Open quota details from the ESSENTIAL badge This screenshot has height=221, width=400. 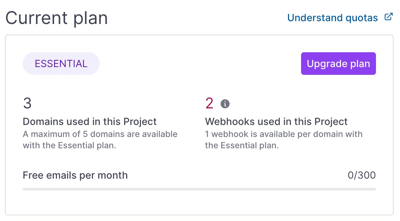61,64
